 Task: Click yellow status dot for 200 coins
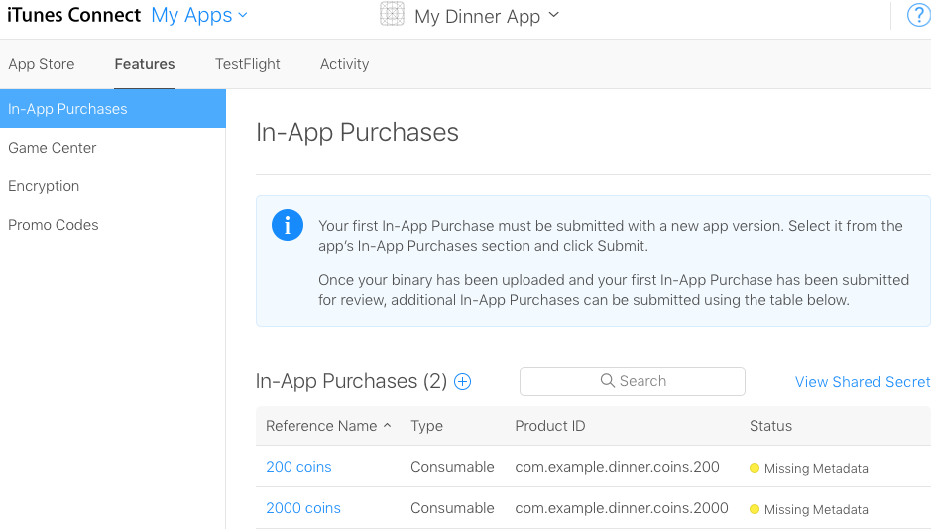click(x=755, y=468)
